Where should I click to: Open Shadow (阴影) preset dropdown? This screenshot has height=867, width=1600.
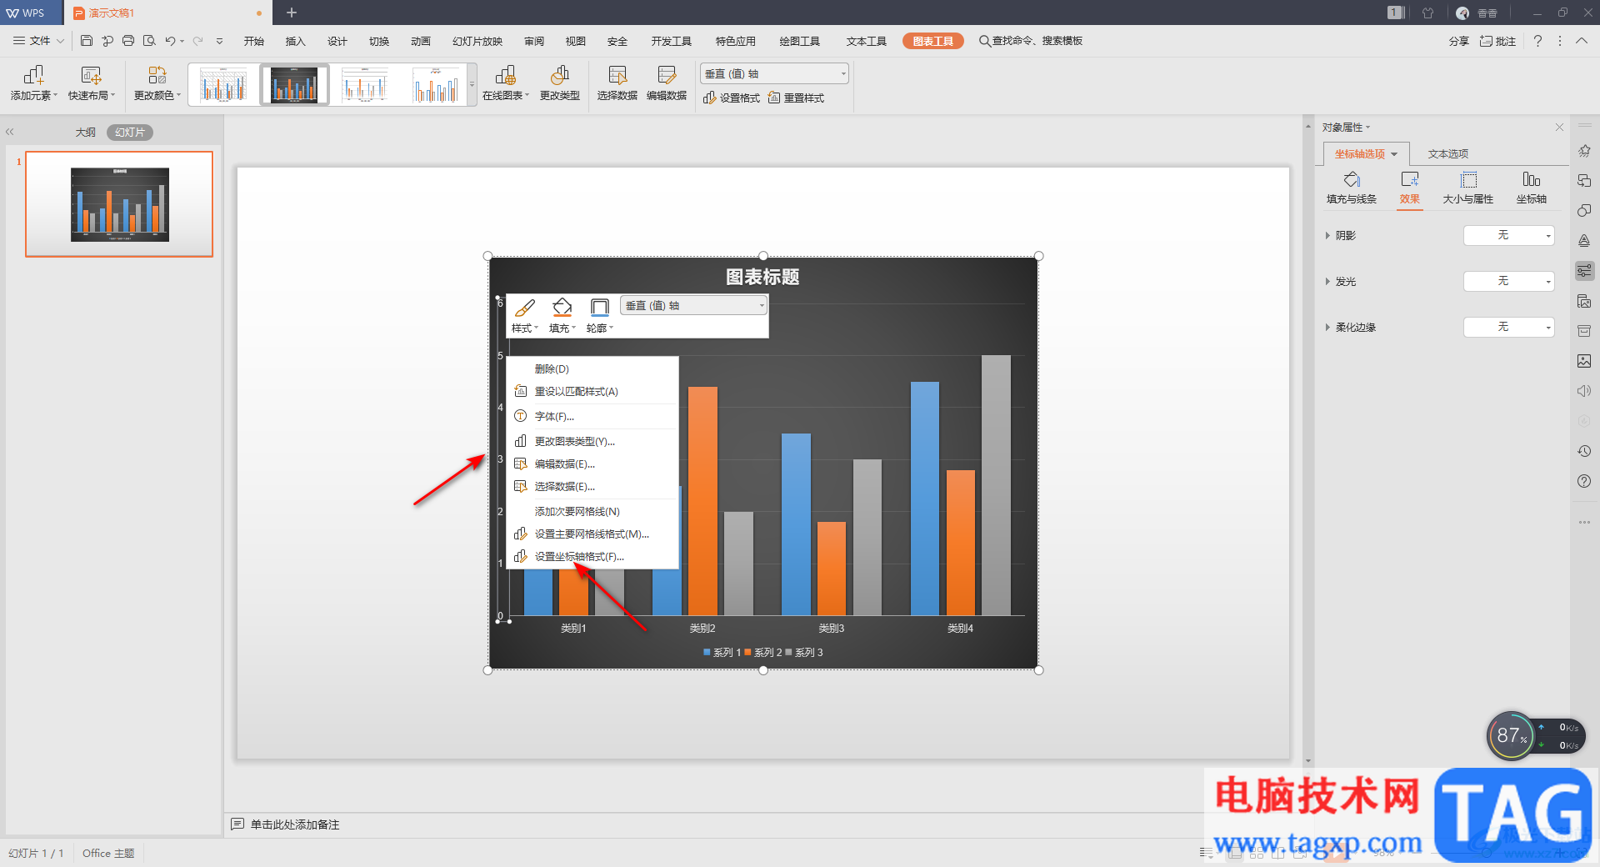[x=1509, y=236]
